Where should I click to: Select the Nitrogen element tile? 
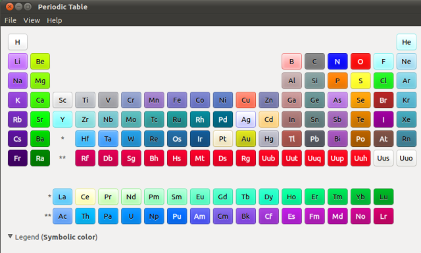coord(337,62)
